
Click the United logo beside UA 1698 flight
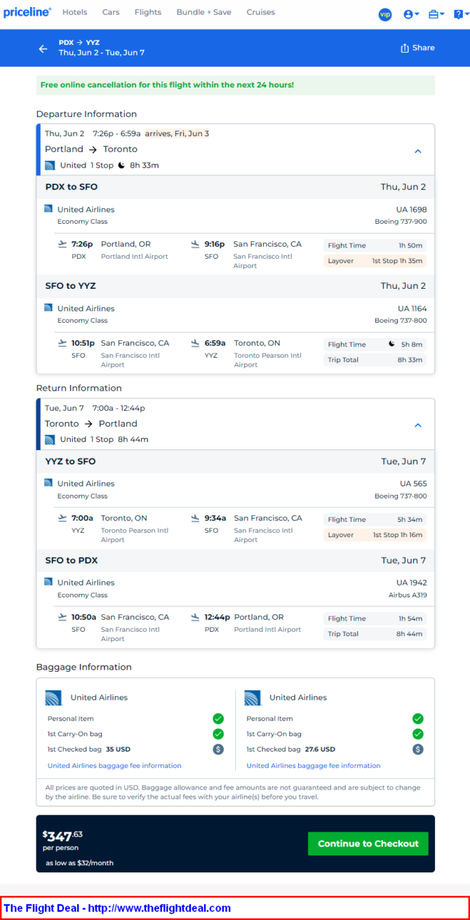pos(48,209)
